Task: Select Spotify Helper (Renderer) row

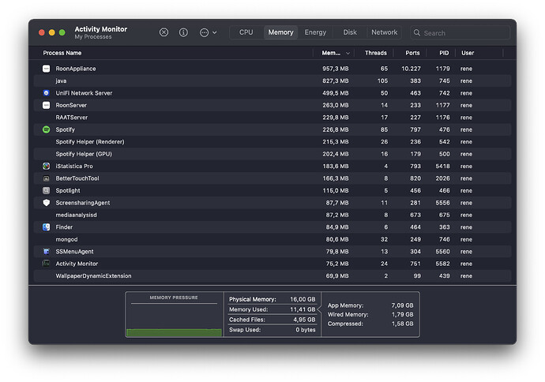Action: 272,142
